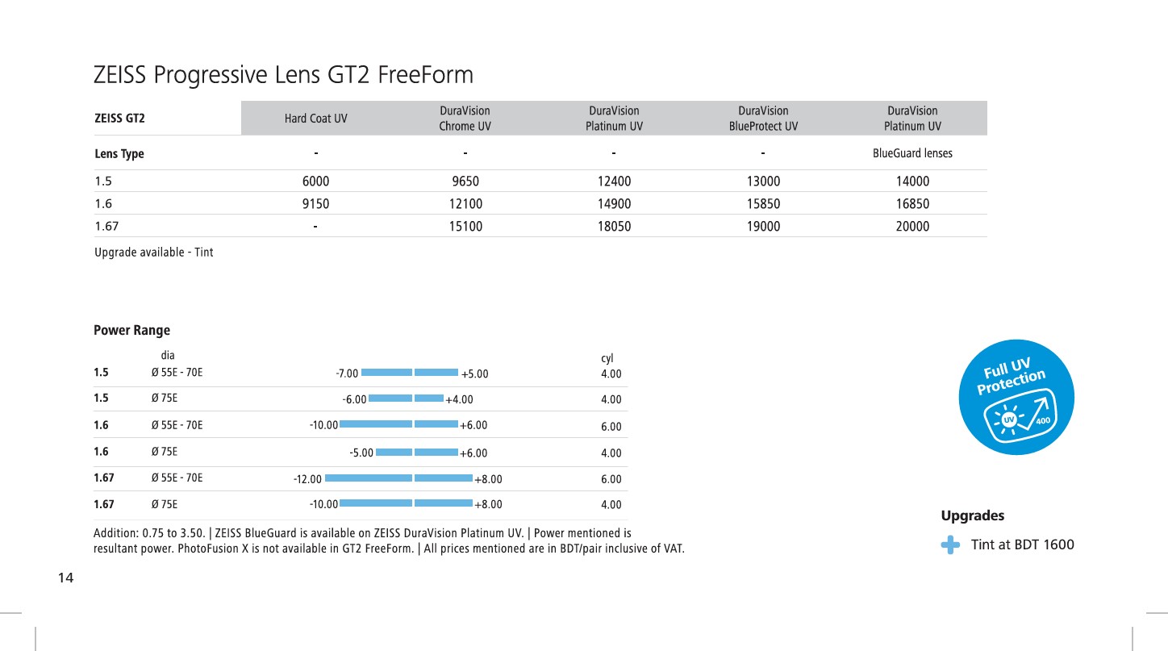
Task: Click the 1.6 Ø 75E power range bar
Action: click(417, 453)
